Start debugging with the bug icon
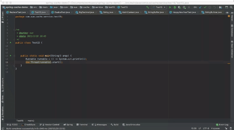The height and width of the screenshot is (130, 234). coord(175,7)
